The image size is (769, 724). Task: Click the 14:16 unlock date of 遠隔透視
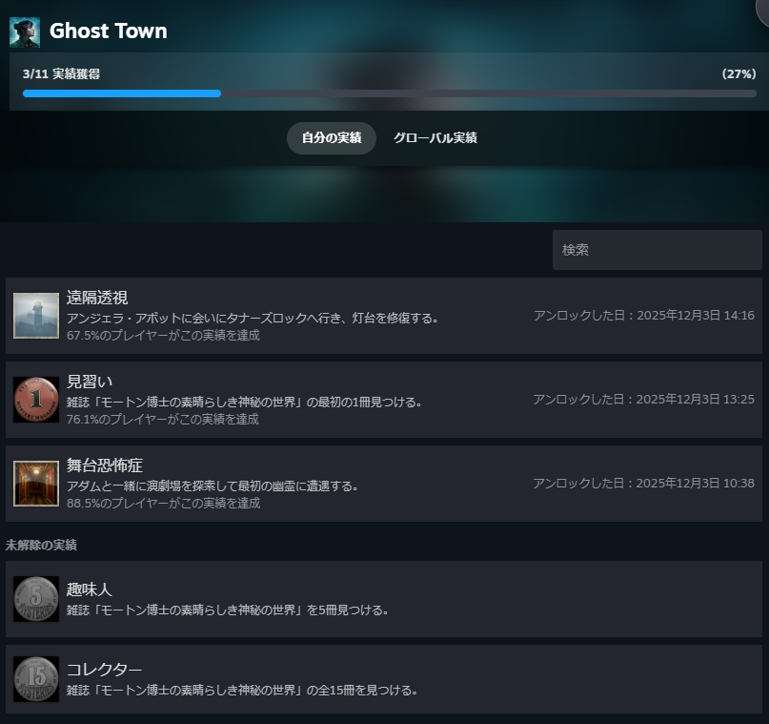(643, 316)
